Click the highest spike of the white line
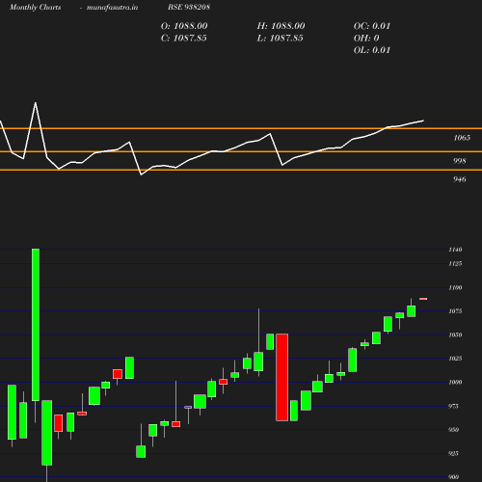Screen dimensions: 482x482 coord(36,103)
